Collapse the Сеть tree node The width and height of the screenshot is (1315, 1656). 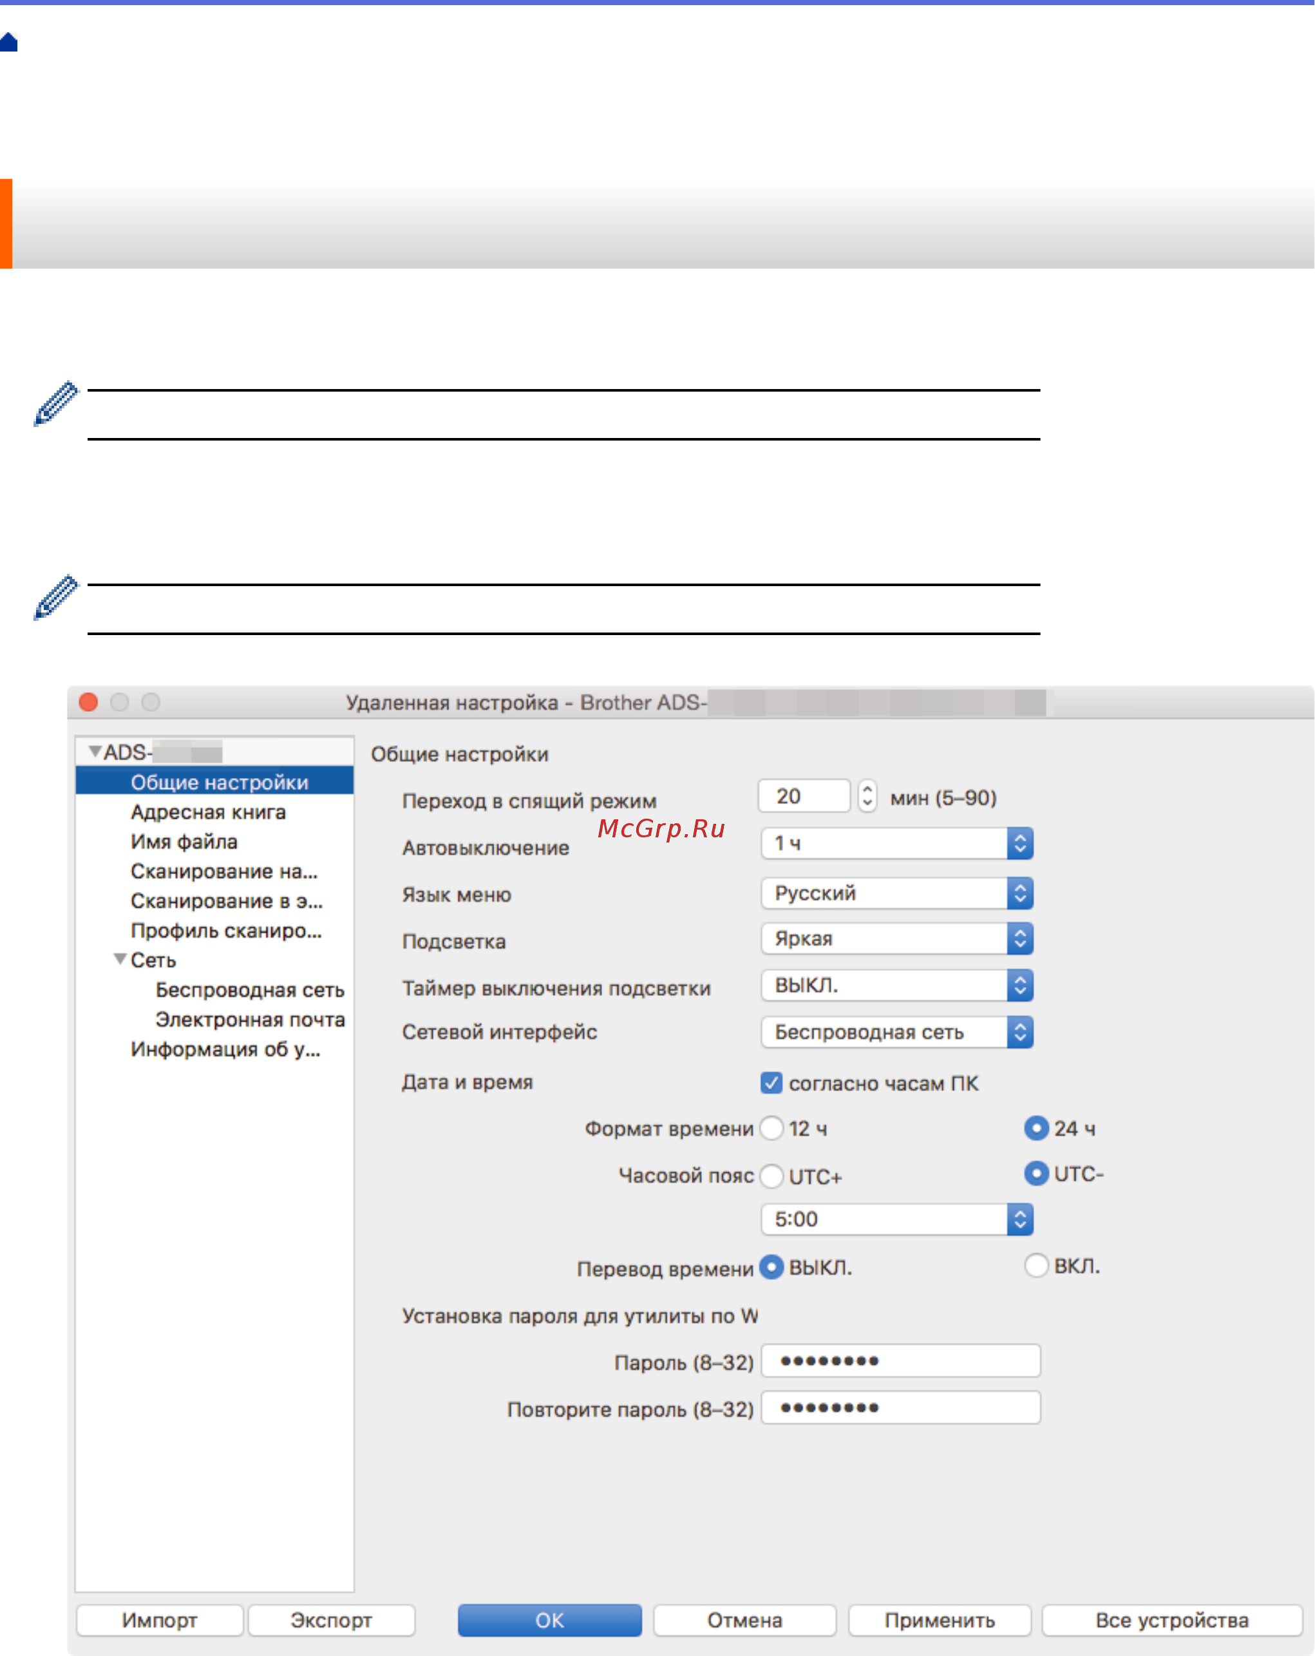pyautogui.click(x=120, y=959)
